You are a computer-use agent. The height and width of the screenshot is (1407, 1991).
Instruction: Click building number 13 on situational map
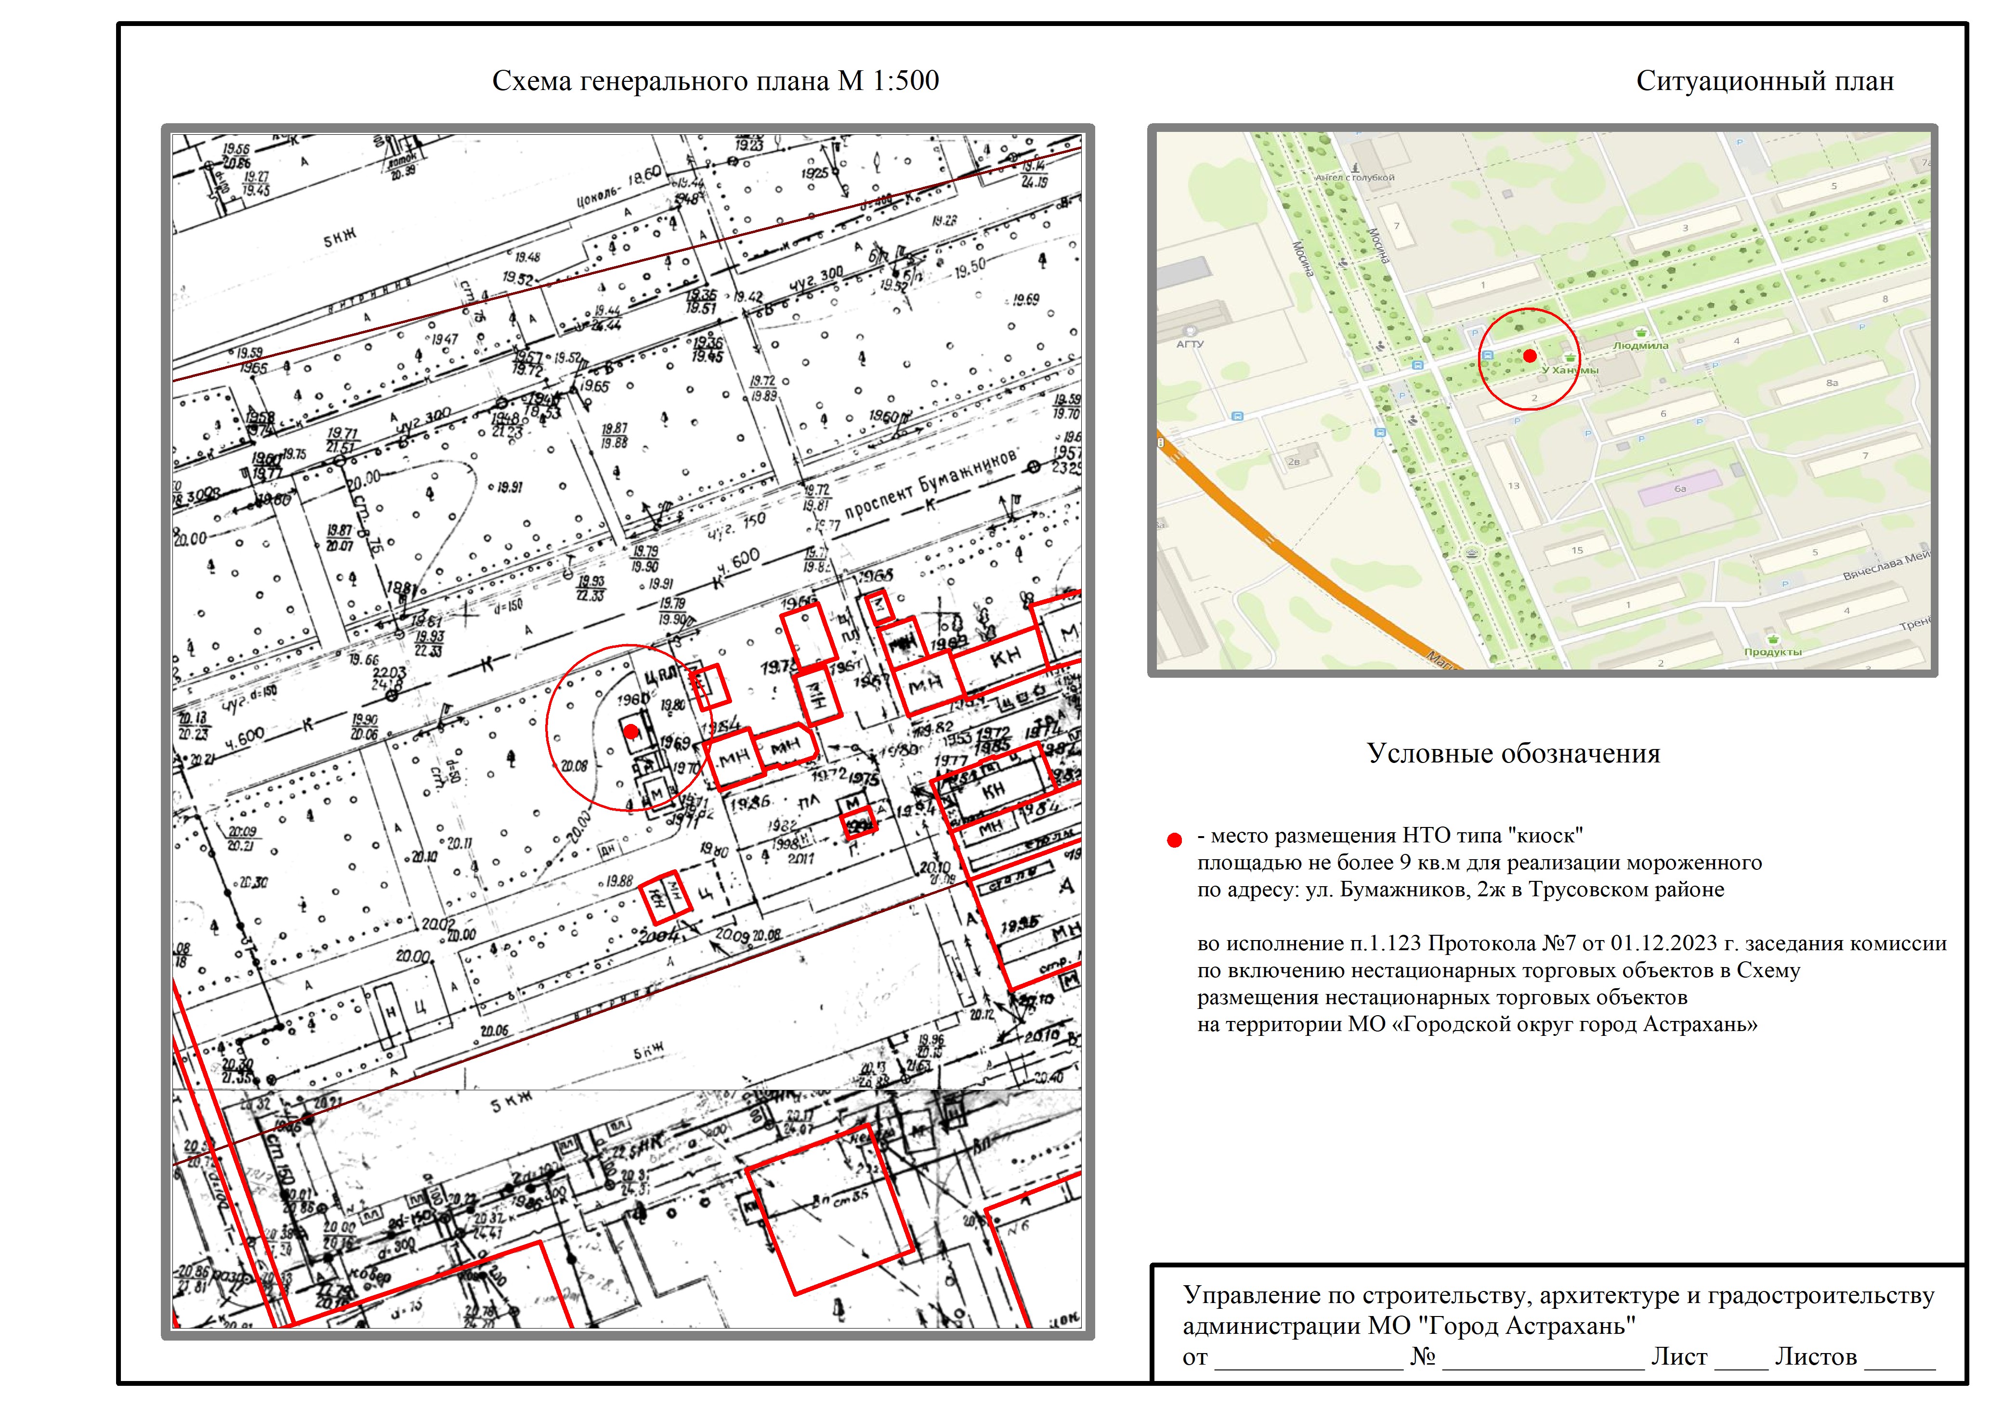1513,486
